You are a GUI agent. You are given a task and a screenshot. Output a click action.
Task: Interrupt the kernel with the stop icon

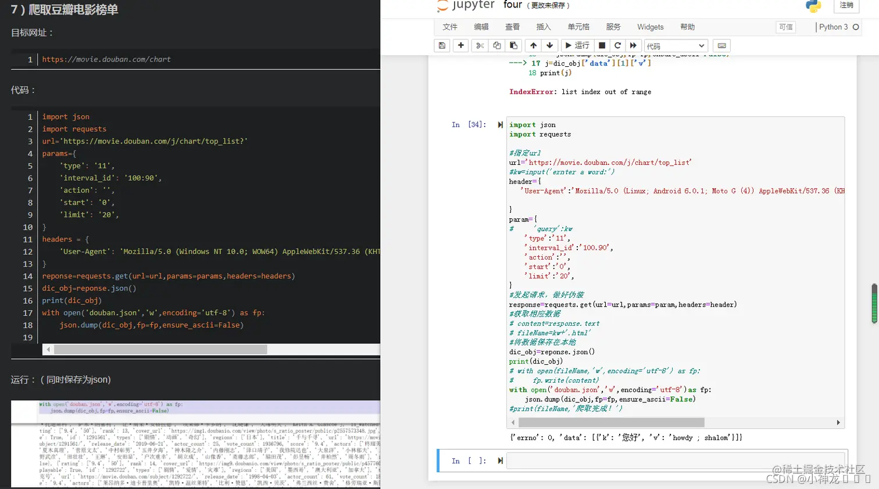tap(602, 45)
